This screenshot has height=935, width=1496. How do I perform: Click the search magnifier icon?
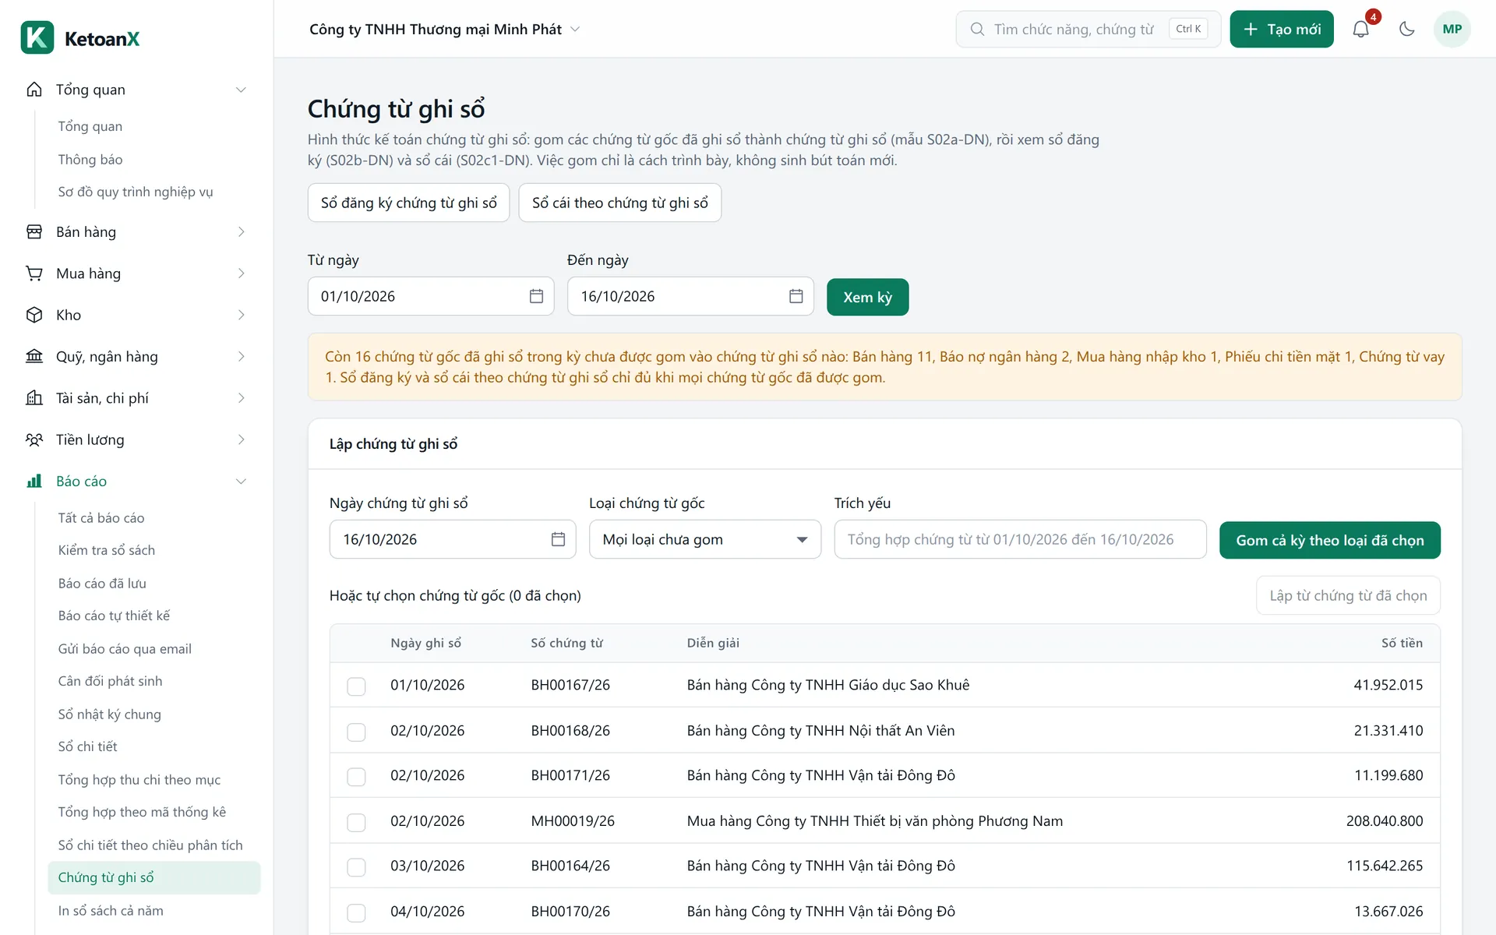pos(977,30)
